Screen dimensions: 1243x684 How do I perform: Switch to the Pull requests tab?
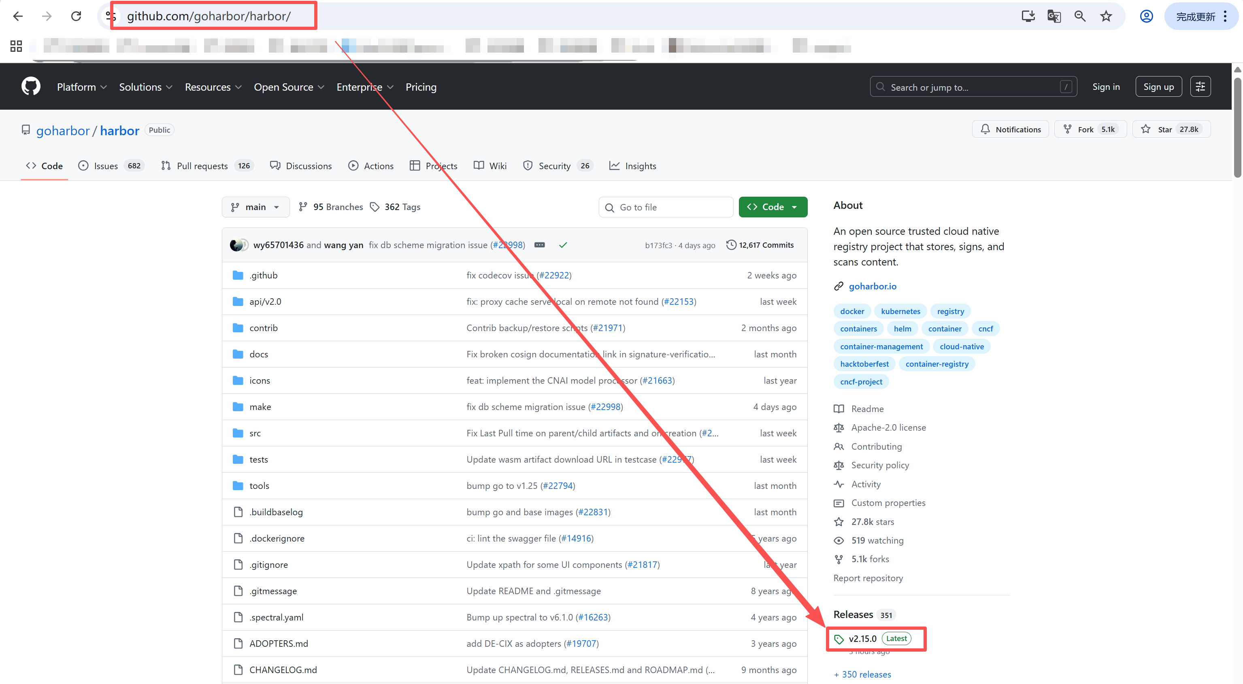point(207,166)
